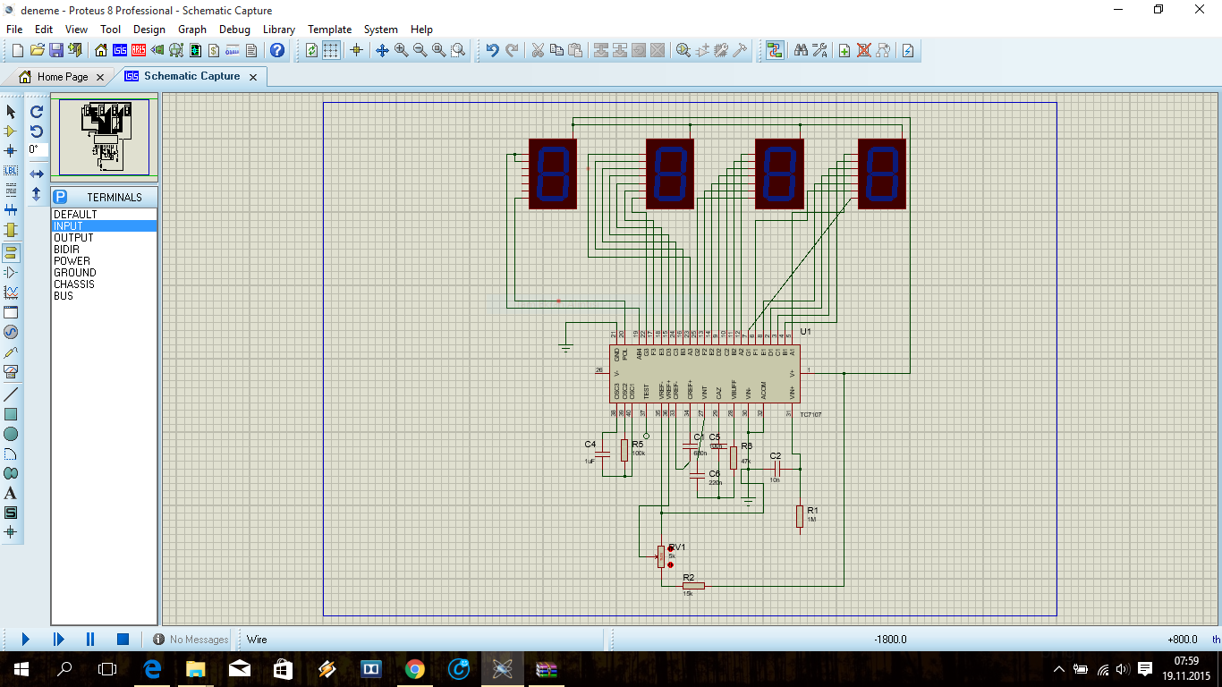Viewport: 1222px width, 687px height.
Task: Select the 2D Graphics Circle tool
Action: (x=11, y=434)
